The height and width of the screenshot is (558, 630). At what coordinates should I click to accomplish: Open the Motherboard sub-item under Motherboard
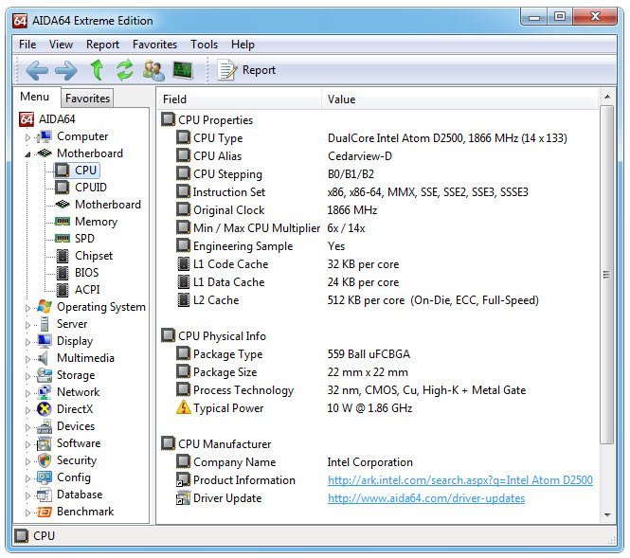[98, 205]
